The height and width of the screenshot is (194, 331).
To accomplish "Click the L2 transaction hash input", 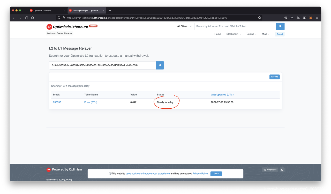I will pos(102,65).
